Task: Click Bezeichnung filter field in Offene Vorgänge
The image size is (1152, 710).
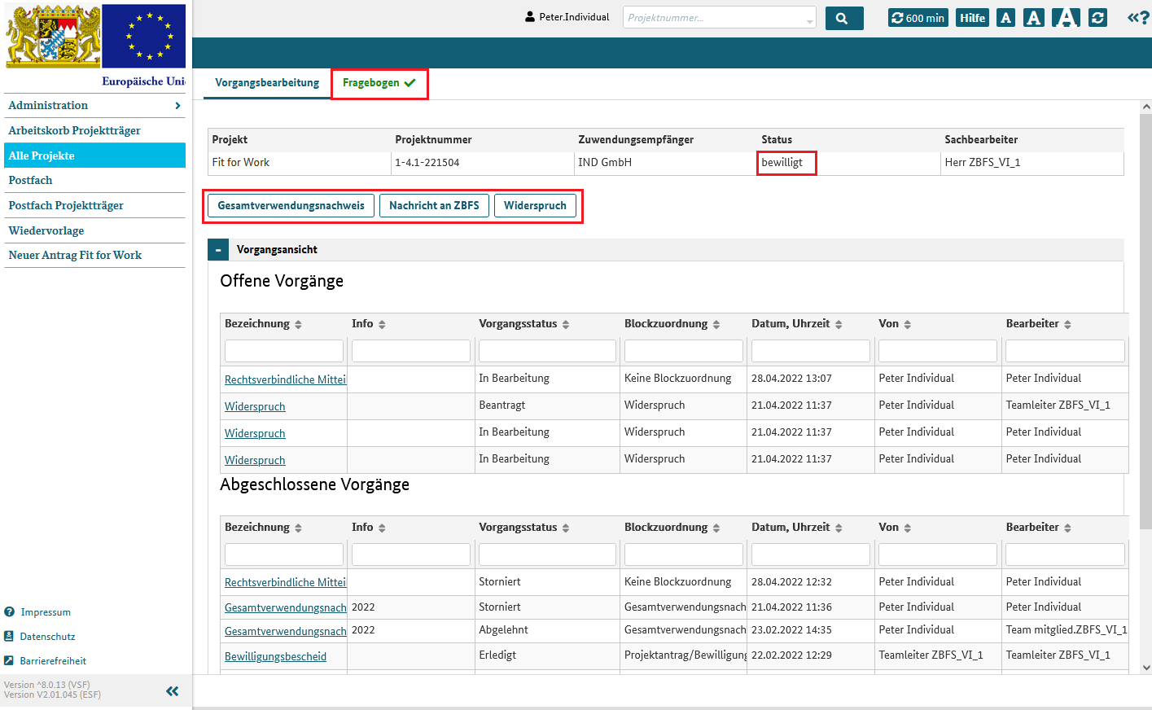Action: 284,351
